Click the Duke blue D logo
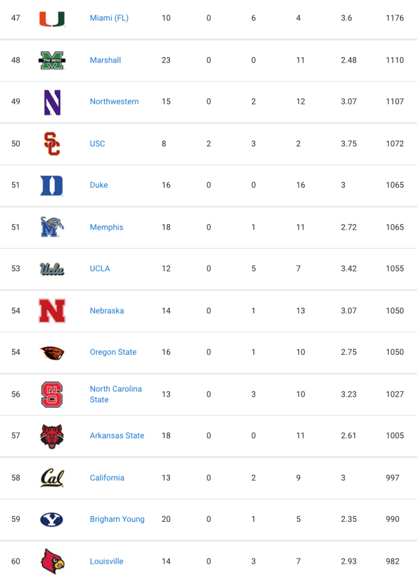417x582 pixels. tap(52, 185)
